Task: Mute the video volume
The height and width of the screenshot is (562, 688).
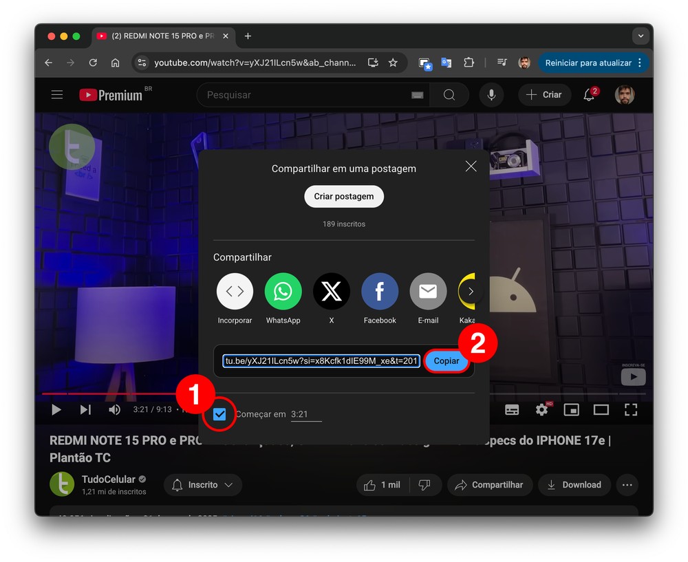Action: coord(114,410)
